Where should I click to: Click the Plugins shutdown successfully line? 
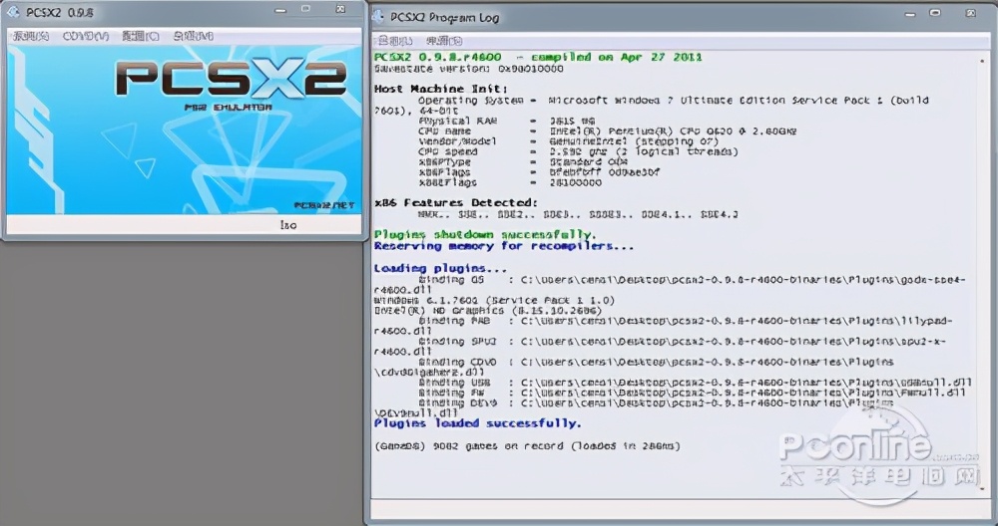(485, 234)
